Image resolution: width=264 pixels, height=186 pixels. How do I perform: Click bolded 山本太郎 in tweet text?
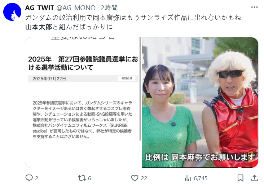point(39,27)
